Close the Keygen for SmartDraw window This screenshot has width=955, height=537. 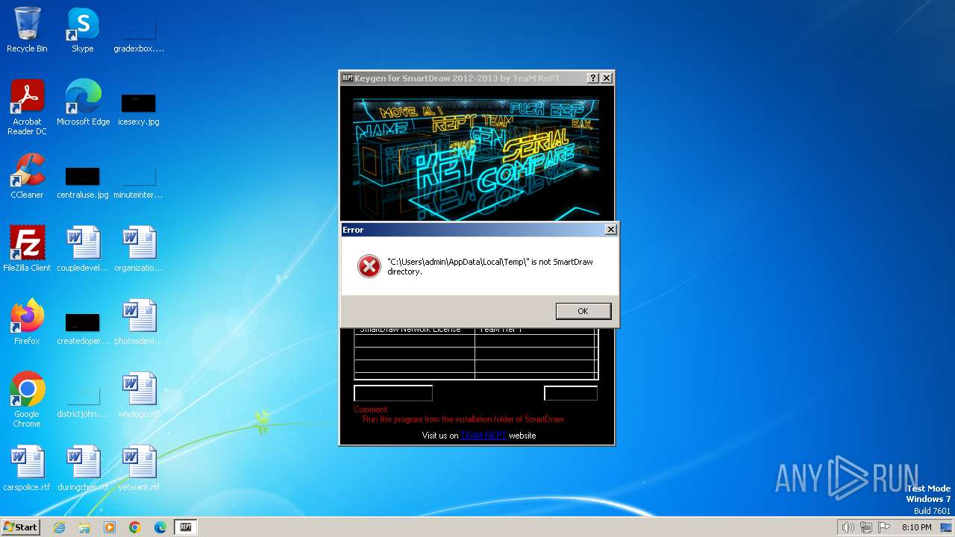607,78
